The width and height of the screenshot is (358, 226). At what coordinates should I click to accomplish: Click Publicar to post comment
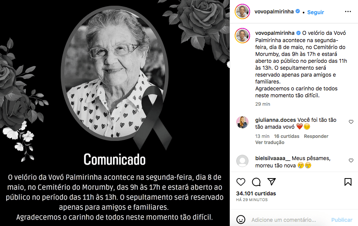click(x=342, y=220)
